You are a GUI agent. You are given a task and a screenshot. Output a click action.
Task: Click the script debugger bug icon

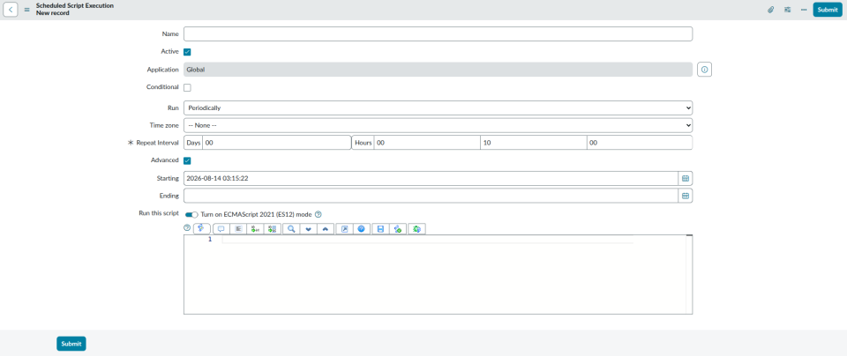tap(417, 229)
